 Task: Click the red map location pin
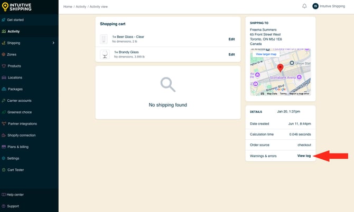point(280,68)
